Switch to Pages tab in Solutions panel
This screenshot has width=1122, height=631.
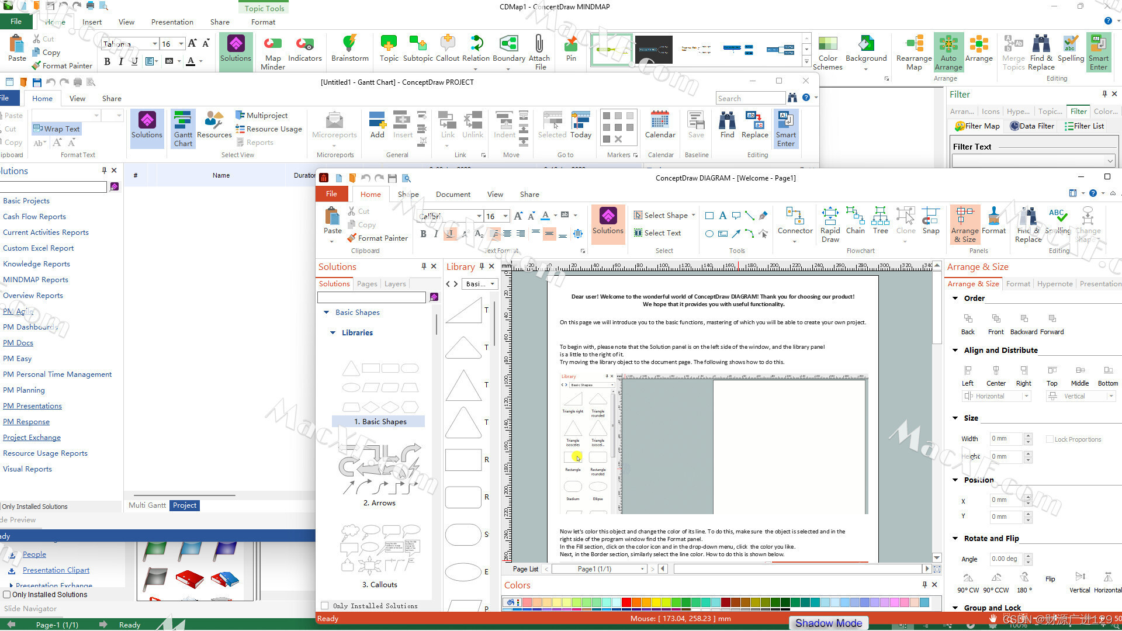tap(367, 284)
